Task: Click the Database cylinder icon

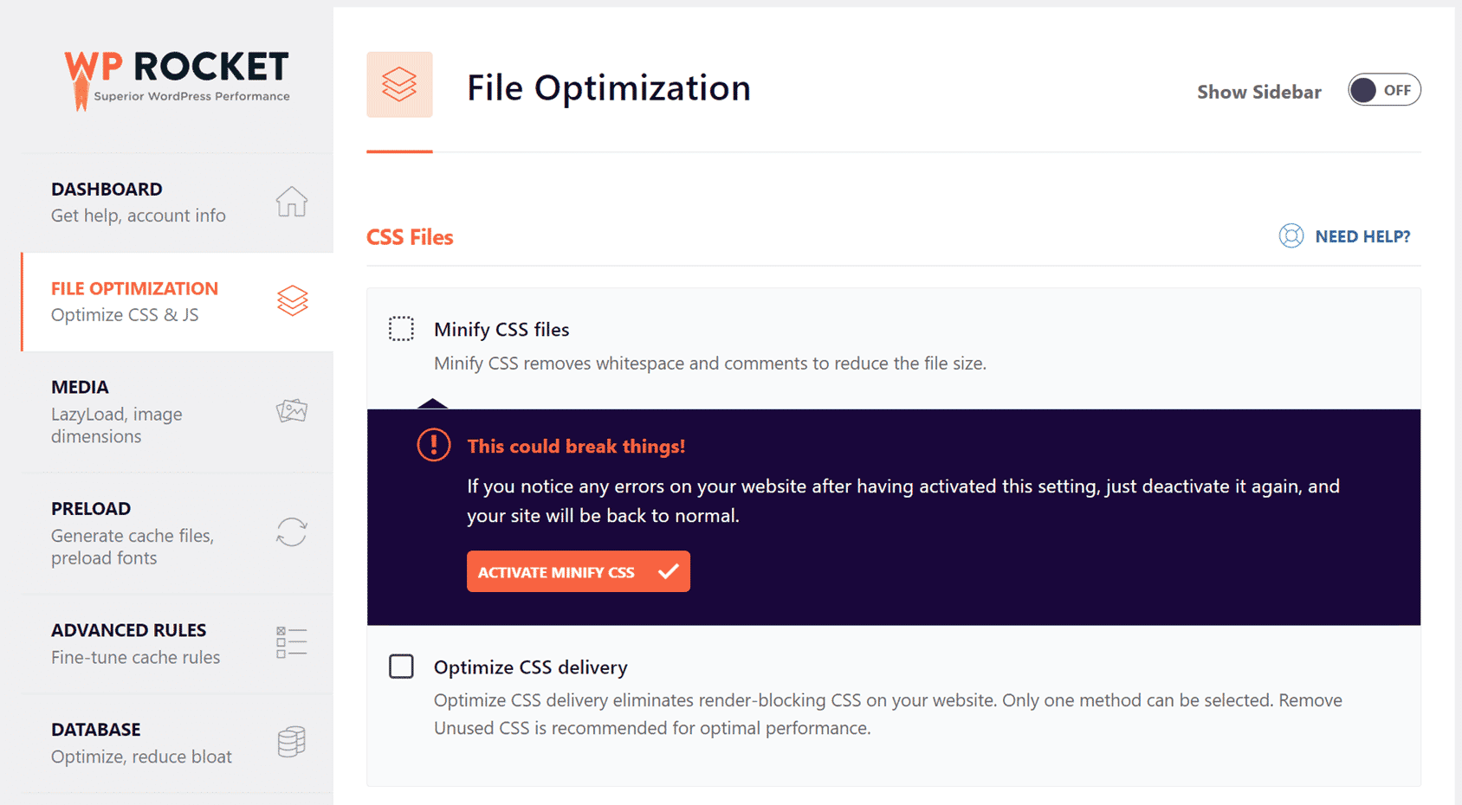Action: click(292, 742)
